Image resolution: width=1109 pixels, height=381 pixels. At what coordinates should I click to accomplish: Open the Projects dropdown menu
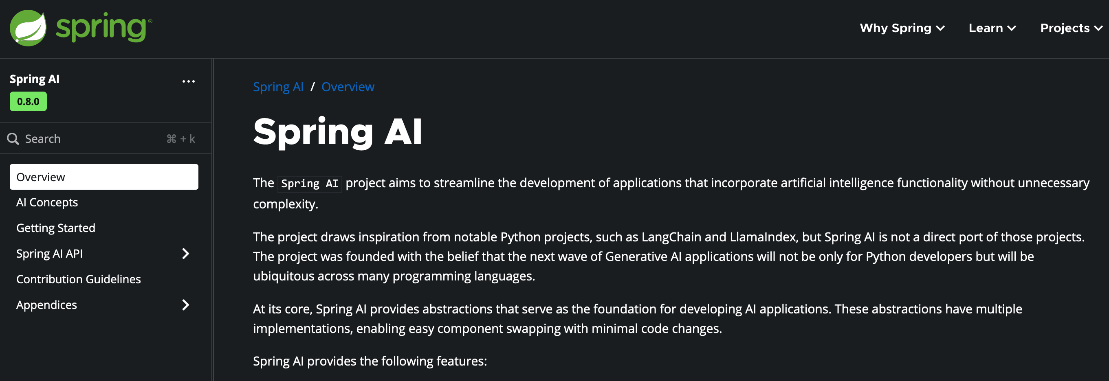point(1071,28)
